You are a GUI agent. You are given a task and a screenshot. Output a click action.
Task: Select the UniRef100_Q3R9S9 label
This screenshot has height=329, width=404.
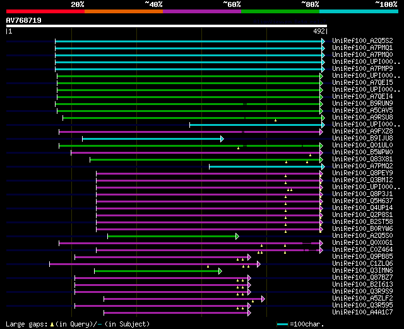point(362,292)
